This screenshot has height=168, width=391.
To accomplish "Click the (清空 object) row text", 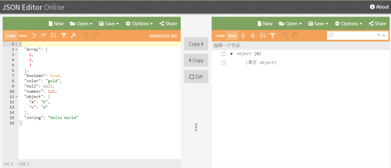I will point(261,63).
